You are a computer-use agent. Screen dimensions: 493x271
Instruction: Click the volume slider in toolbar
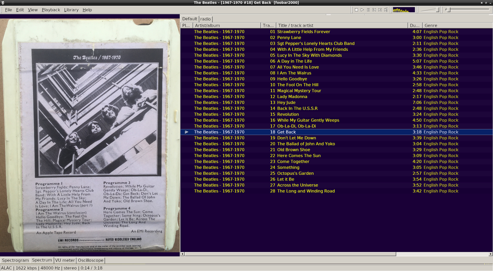coord(429,10)
